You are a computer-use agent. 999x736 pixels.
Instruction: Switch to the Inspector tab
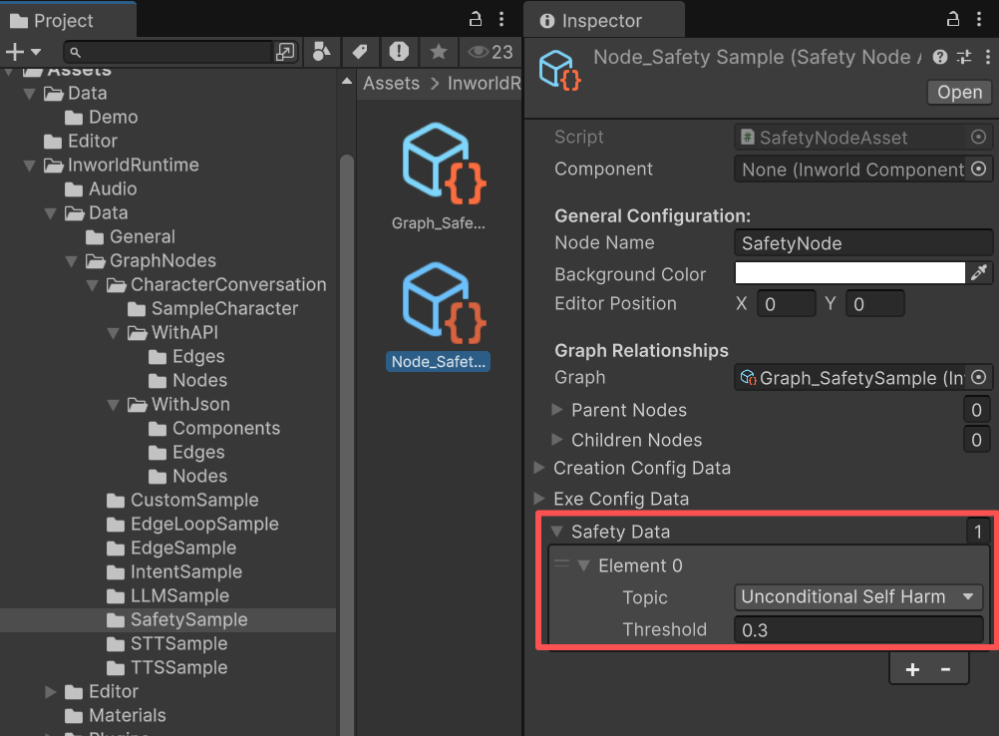[602, 19]
